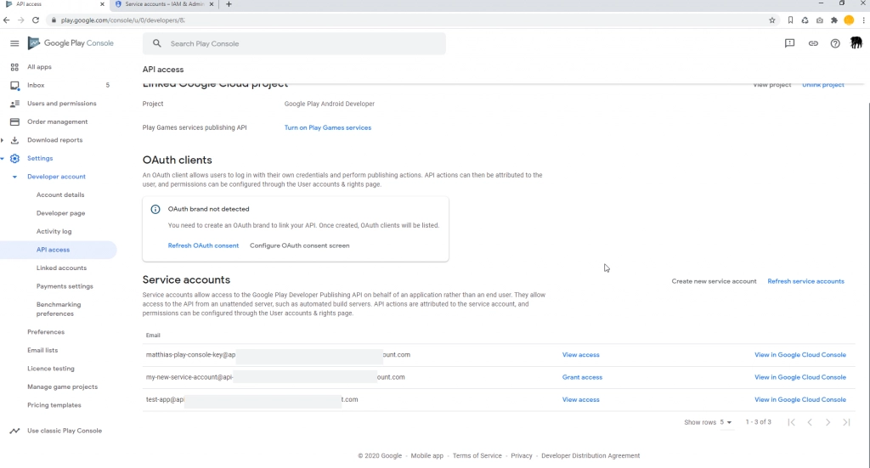Click the Order management card icon
The image size is (870, 468).
click(x=14, y=122)
